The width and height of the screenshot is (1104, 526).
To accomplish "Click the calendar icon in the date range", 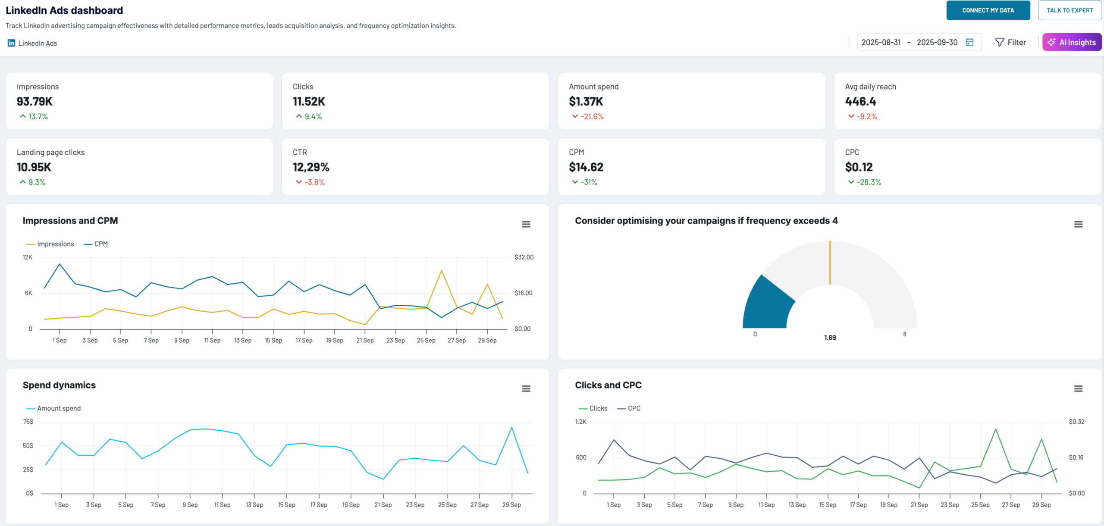I will pos(969,42).
